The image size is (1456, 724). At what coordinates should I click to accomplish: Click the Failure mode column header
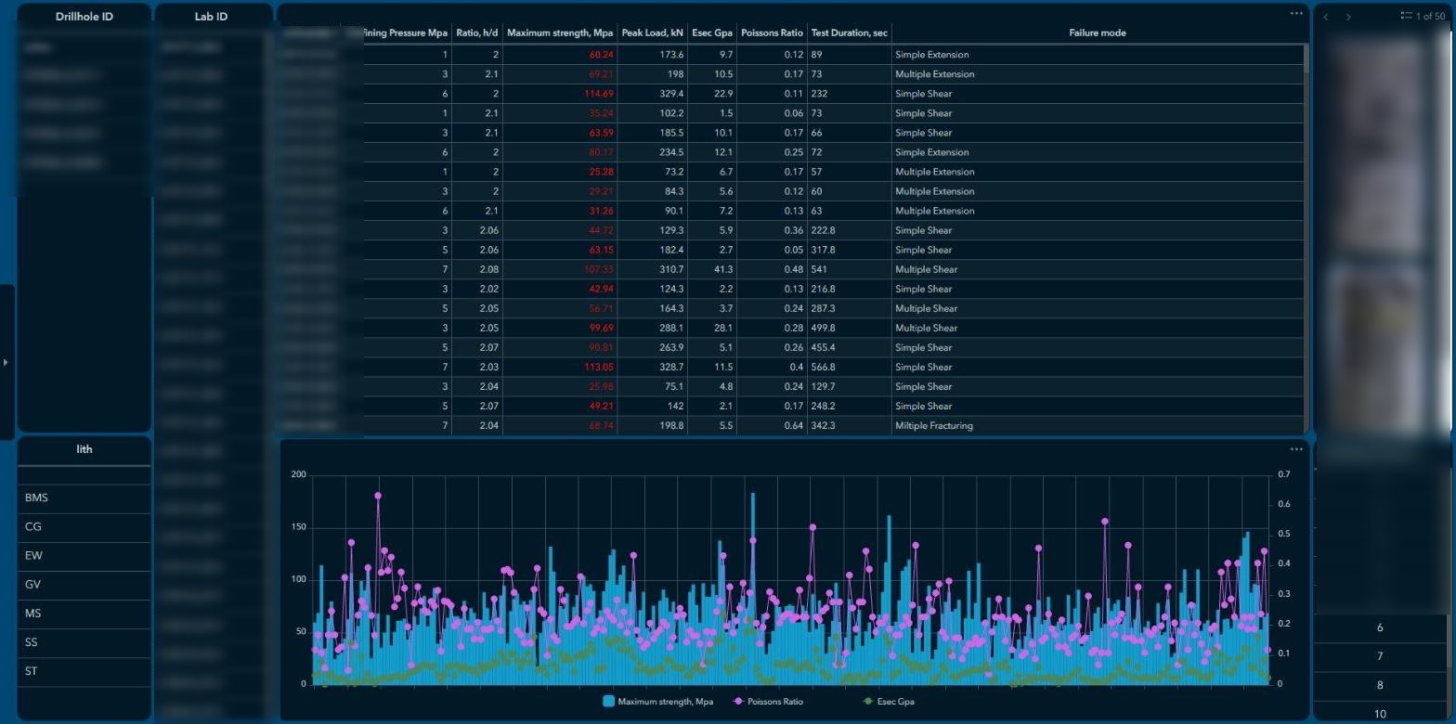[1098, 32]
